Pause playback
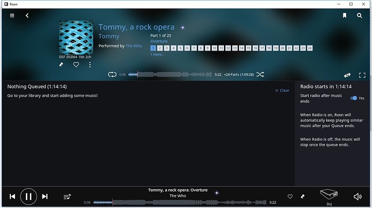Screen dimensions: 372x208 pyautogui.click(x=29, y=196)
